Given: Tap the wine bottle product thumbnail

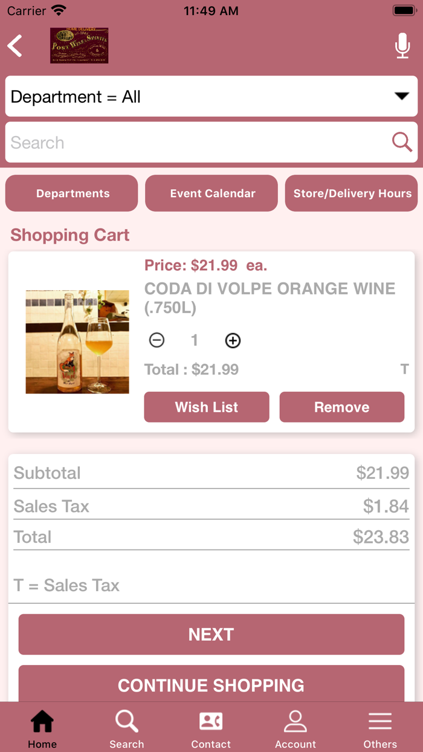Looking at the screenshot, I should tap(77, 341).
